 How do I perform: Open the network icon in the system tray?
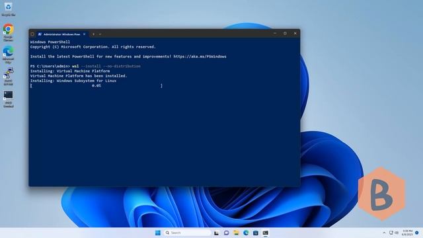pos(391,233)
